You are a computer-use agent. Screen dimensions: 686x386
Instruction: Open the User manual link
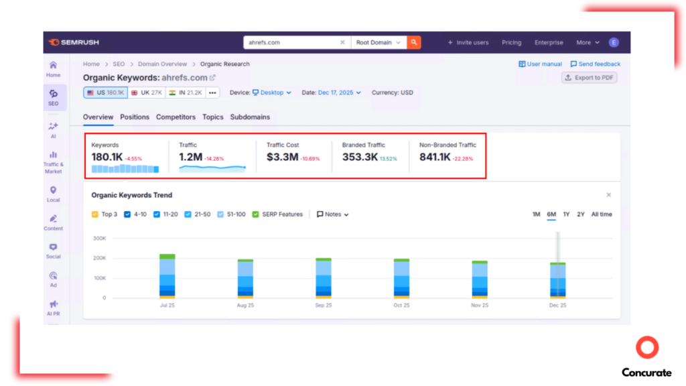click(539, 64)
